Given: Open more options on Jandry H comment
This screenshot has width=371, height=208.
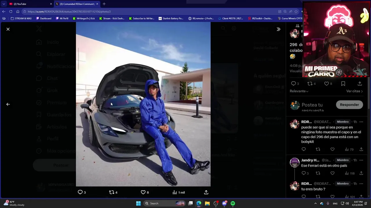Looking at the screenshot, I should [361, 160].
